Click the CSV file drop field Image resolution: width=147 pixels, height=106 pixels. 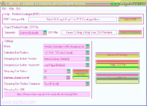tap(89, 33)
